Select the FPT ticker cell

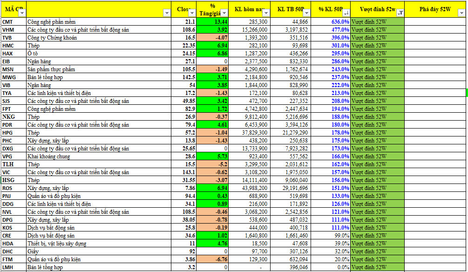tap(13, 109)
